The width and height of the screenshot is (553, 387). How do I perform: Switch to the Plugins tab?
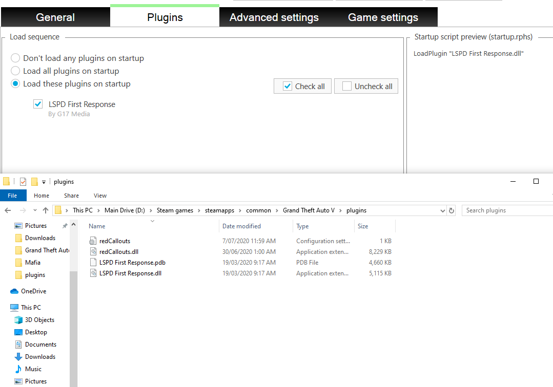pyautogui.click(x=165, y=17)
